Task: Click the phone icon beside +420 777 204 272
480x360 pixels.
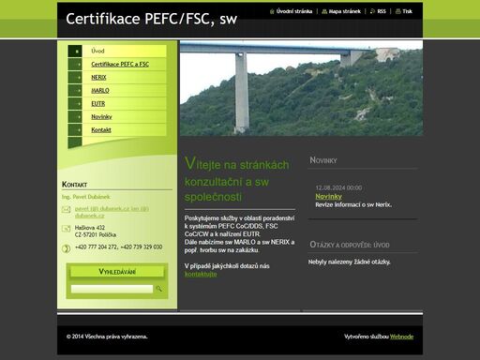Action: [66, 248]
